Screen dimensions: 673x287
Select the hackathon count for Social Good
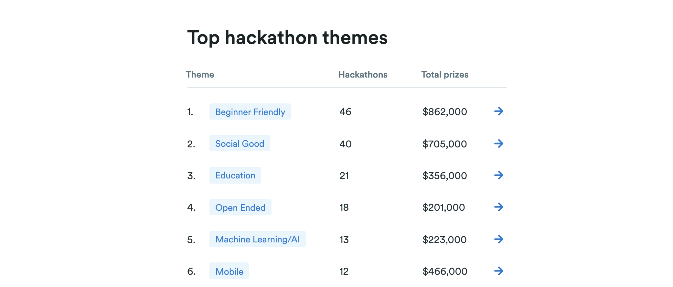[345, 144]
